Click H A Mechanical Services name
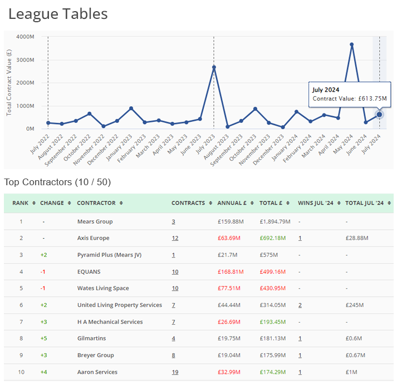Viewport: 397px width, 386px height. pos(110,321)
